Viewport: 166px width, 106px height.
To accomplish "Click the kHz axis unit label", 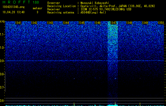I will pyautogui.click(x=2, y=21).
